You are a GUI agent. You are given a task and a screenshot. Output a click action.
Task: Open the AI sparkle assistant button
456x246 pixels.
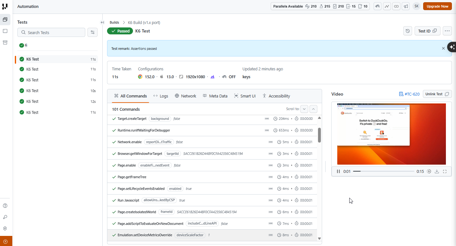(x=452, y=47)
